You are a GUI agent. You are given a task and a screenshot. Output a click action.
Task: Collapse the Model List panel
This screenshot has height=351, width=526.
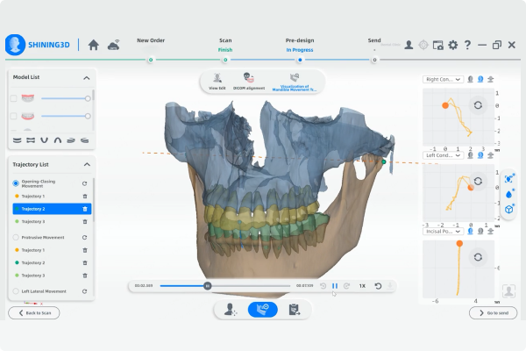pyautogui.click(x=86, y=78)
